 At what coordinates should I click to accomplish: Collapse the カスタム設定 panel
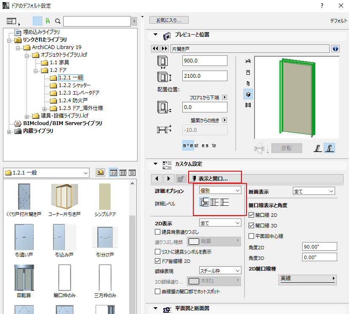click(155, 164)
